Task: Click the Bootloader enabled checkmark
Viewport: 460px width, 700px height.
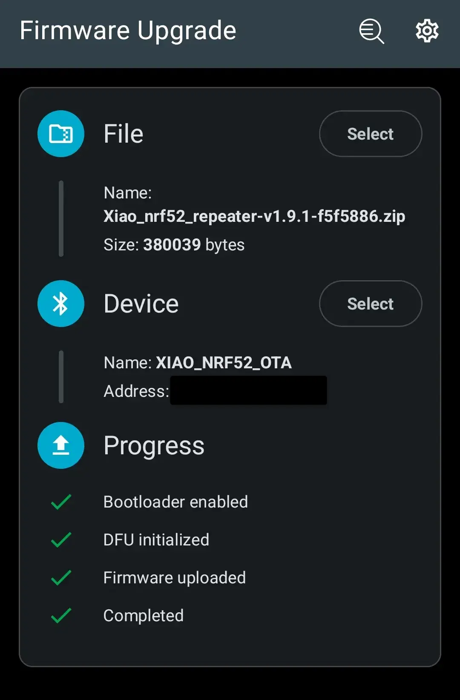Action: click(x=61, y=502)
